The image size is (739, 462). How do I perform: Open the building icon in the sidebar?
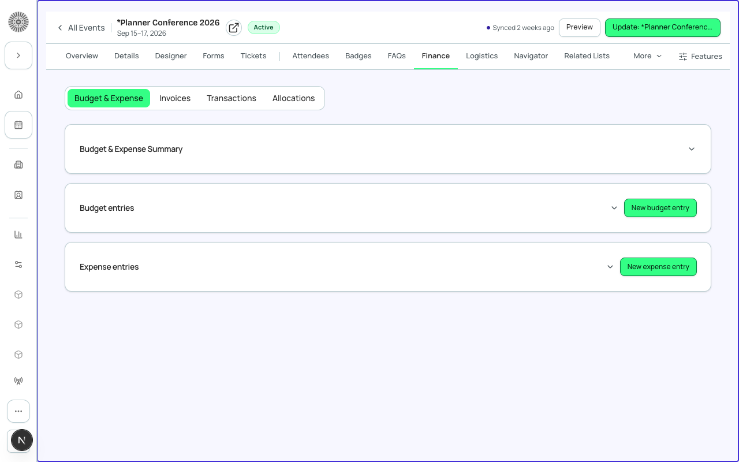pyautogui.click(x=18, y=165)
